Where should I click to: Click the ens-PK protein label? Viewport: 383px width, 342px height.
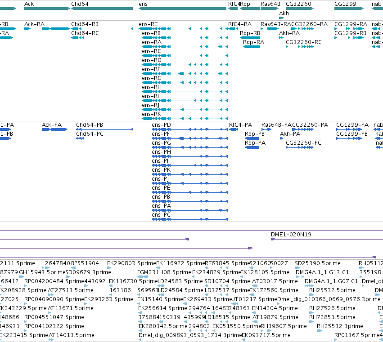coord(161,170)
